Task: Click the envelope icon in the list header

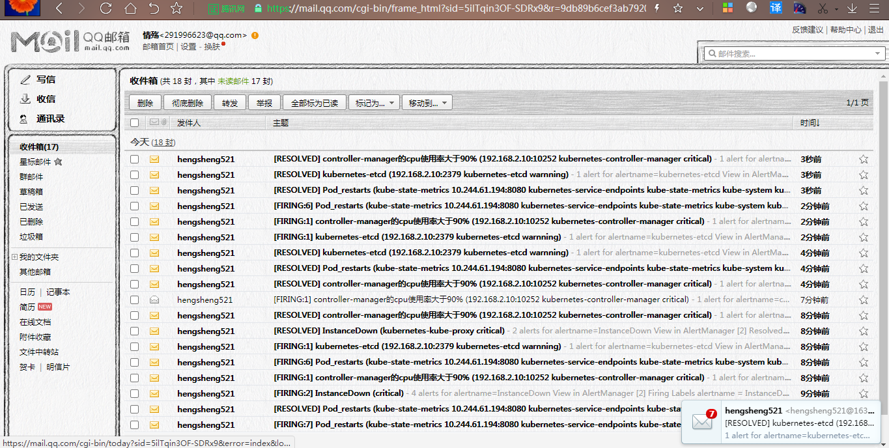Action: pyautogui.click(x=154, y=122)
